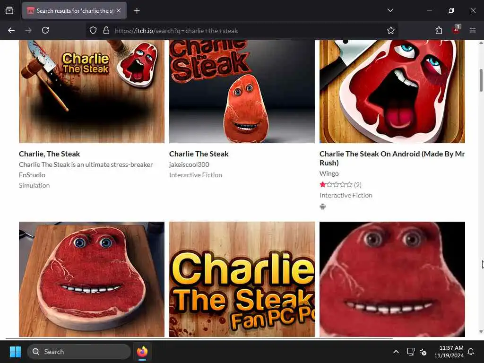Reload the itch.io search page
484x363 pixels.
45,30
